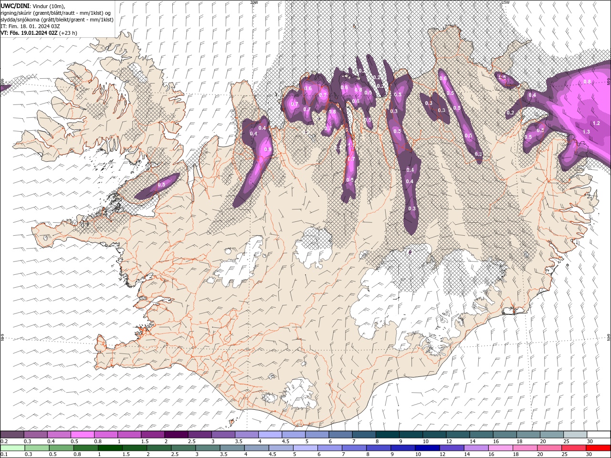
Task: Pick the deep blue rain swatch at 10
Action: coord(427,448)
